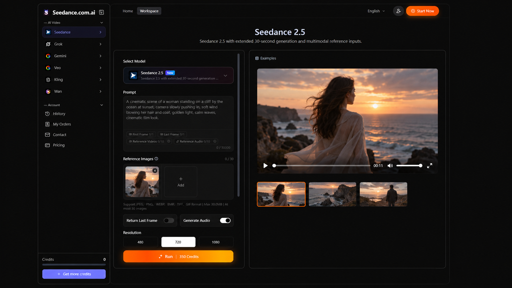This screenshot has width=512, height=288.
Task: Select the woman at sunset example thumbnail
Action: click(x=281, y=194)
